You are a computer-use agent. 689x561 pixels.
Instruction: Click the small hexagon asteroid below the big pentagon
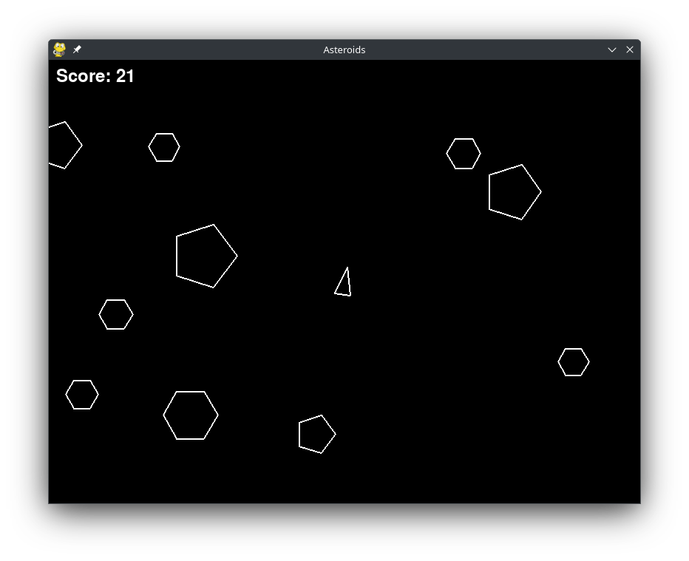point(116,314)
